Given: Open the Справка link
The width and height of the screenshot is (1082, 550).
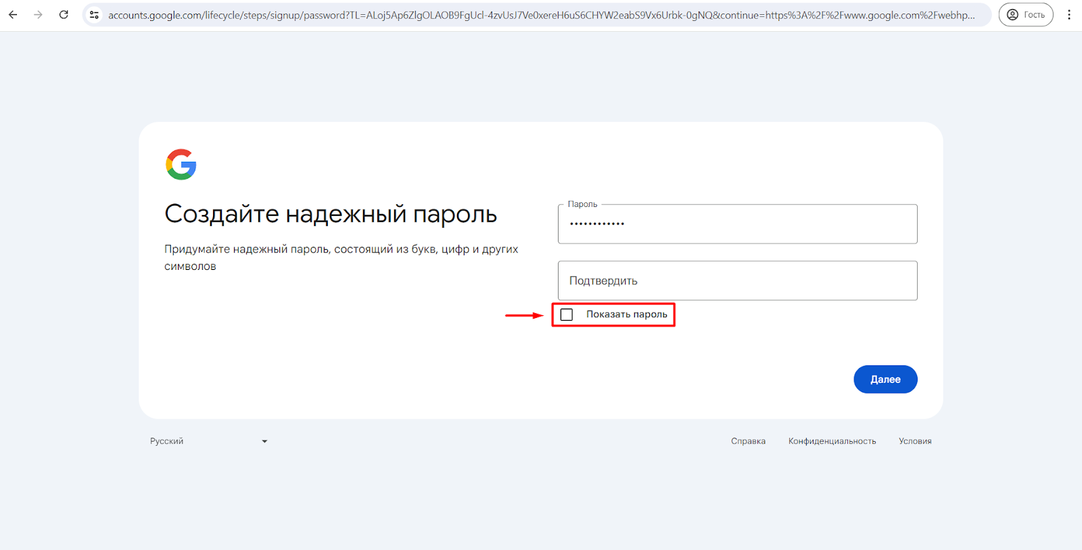Looking at the screenshot, I should [748, 441].
